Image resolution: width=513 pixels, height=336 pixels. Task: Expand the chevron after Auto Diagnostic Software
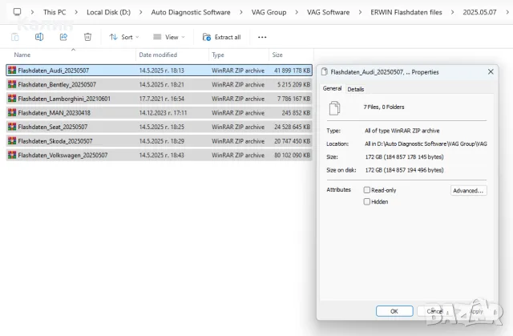(x=240, y=12)
